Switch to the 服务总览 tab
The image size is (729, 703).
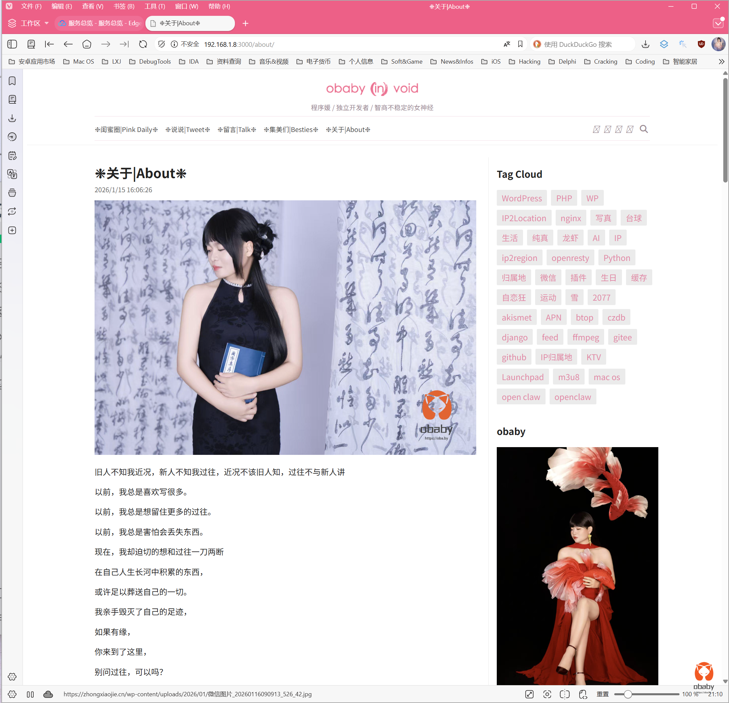tap(100, 23)
